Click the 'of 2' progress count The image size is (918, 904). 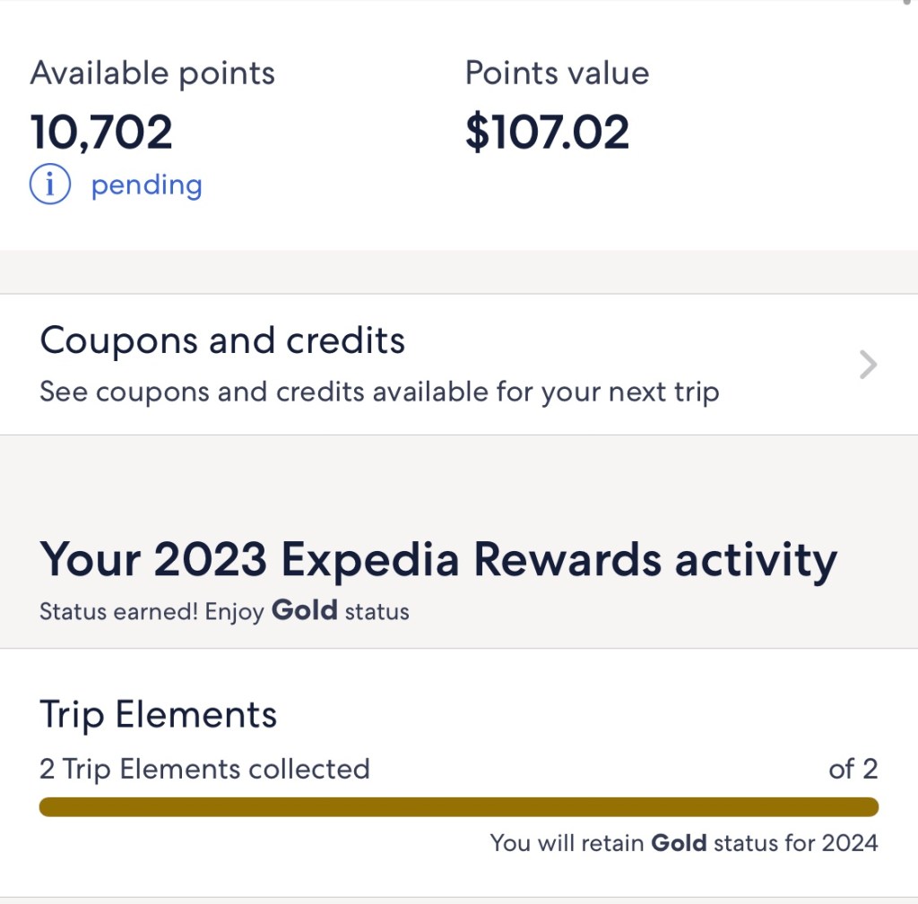click(x=853, y=770)
